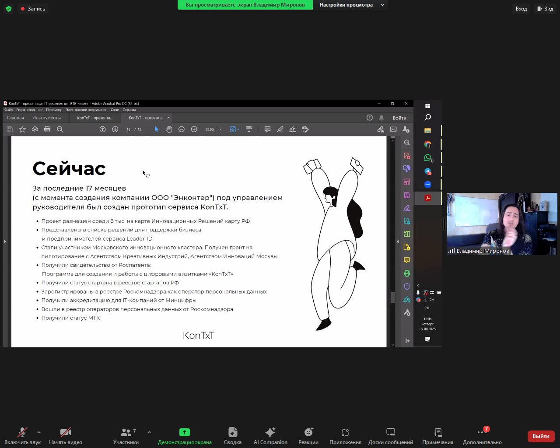The height and width of the screenshot is (448, 560).
Task: Open the Whiteboards (Доски сообщений) panel
Action: 390,436
